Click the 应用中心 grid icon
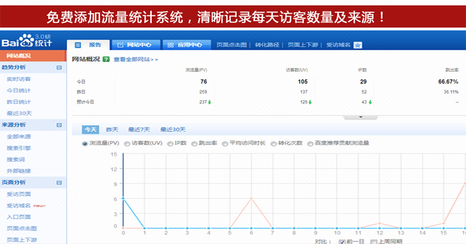Screen dimensions: 466x244 [x=170, y=45]
